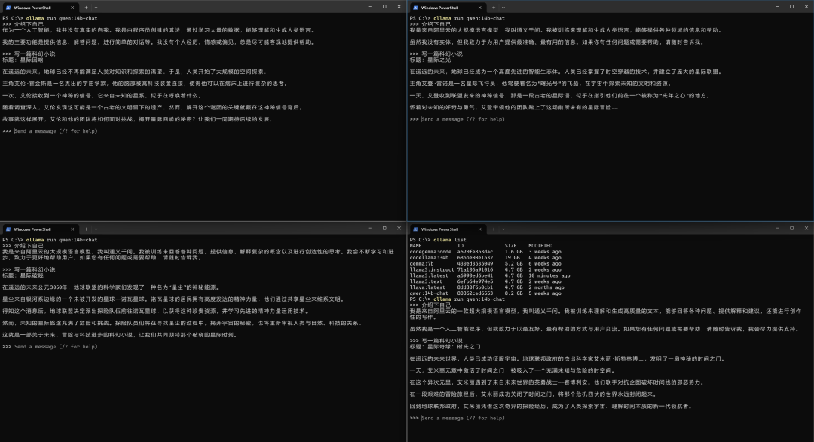Expand the profile dropdown in top-left PowerShell window

coord(96,8)
